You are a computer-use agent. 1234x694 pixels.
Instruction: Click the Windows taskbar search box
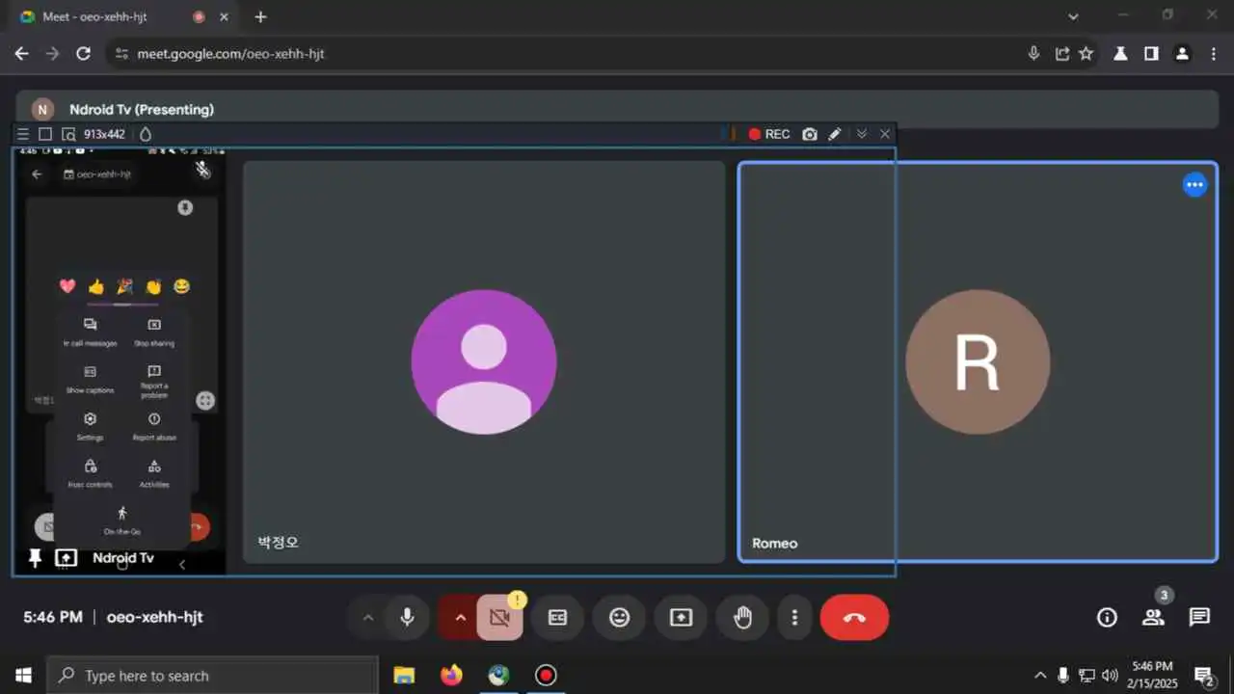coord(213,676)
